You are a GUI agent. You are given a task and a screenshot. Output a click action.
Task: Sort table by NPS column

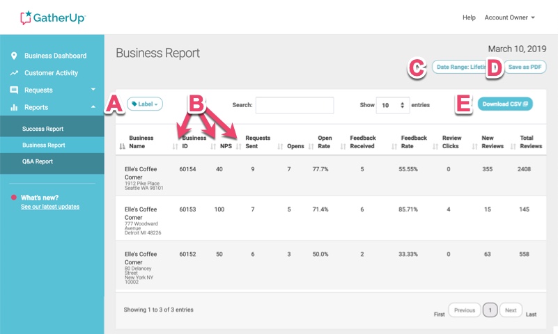tap(226, 146)
